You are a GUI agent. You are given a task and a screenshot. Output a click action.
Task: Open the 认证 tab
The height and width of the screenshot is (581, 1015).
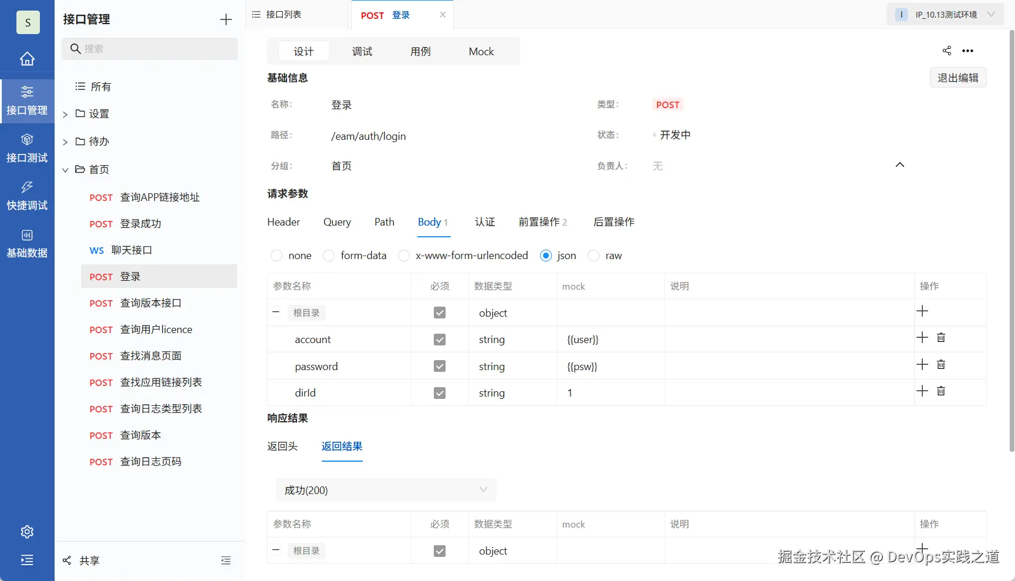pyautogui.click(x=485, y=222)
